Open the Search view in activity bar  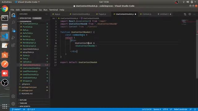pyautogui.click(x=13, y=23)
